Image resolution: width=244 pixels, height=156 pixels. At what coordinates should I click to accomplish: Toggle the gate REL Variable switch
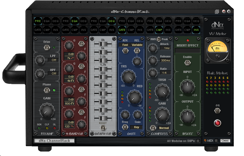(137, 51)
